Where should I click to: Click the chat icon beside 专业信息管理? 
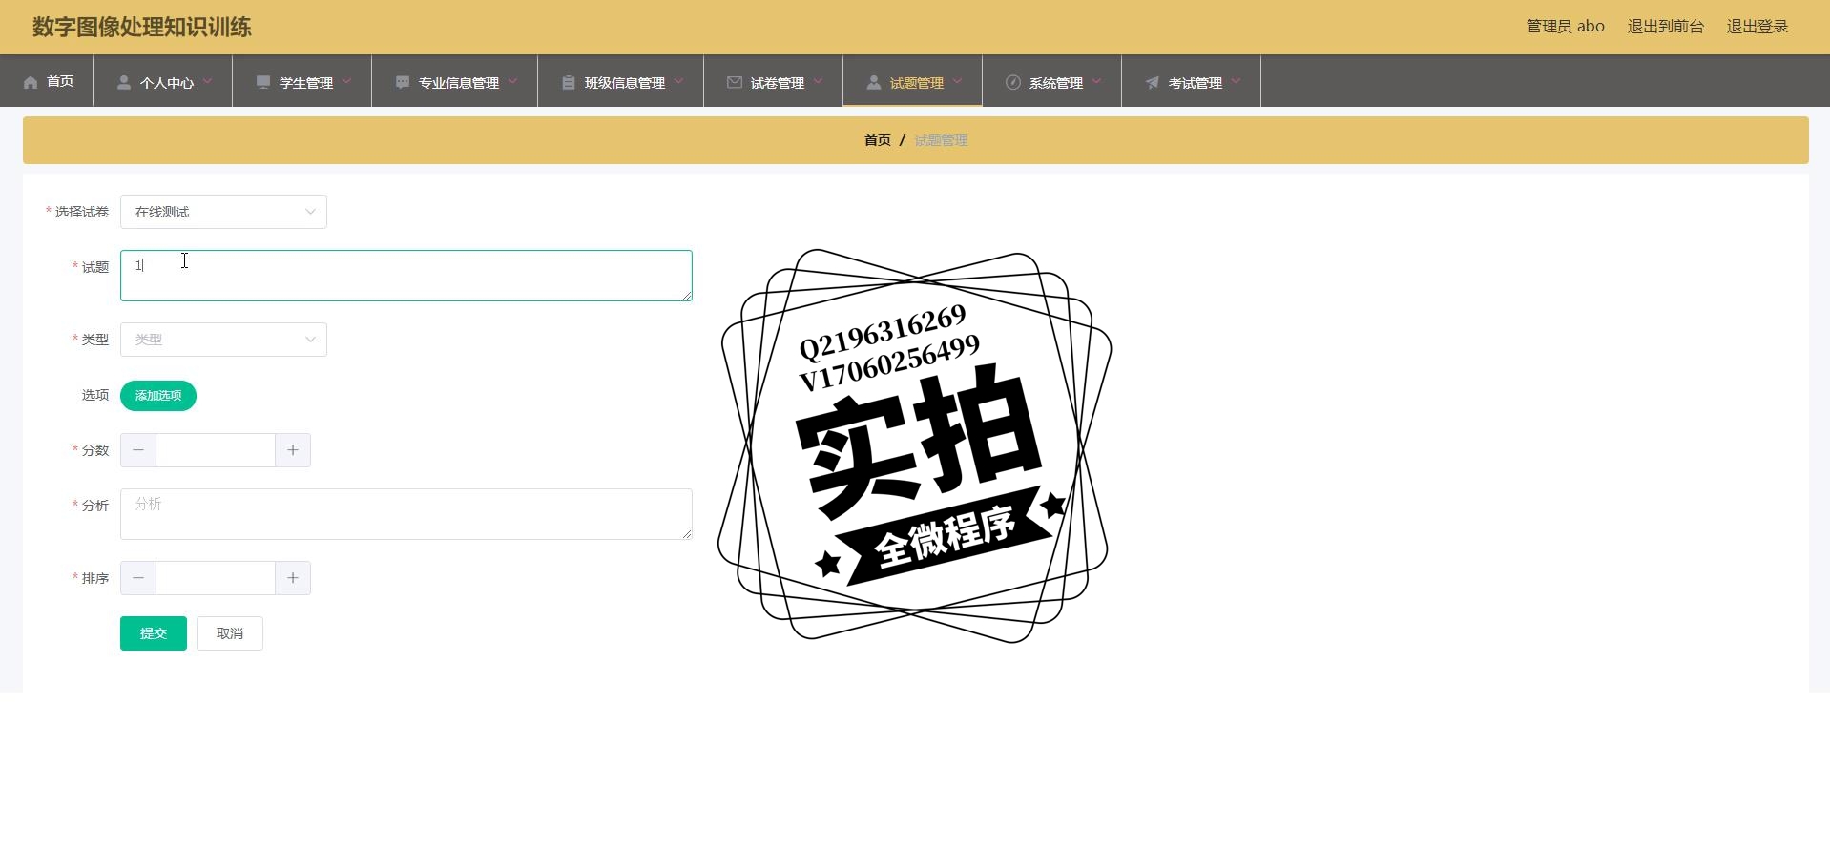tap(403, 82)
